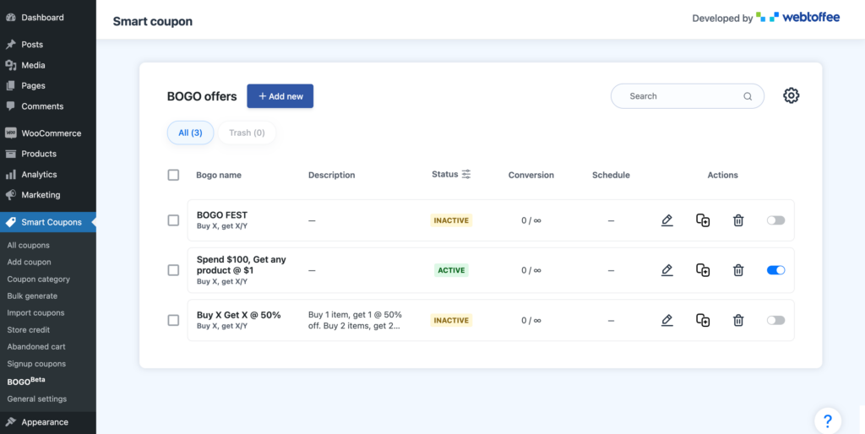Viewport: 865px width, 434px height.
Task: Open the help question mark button
Action: click(x=828, y=422)
